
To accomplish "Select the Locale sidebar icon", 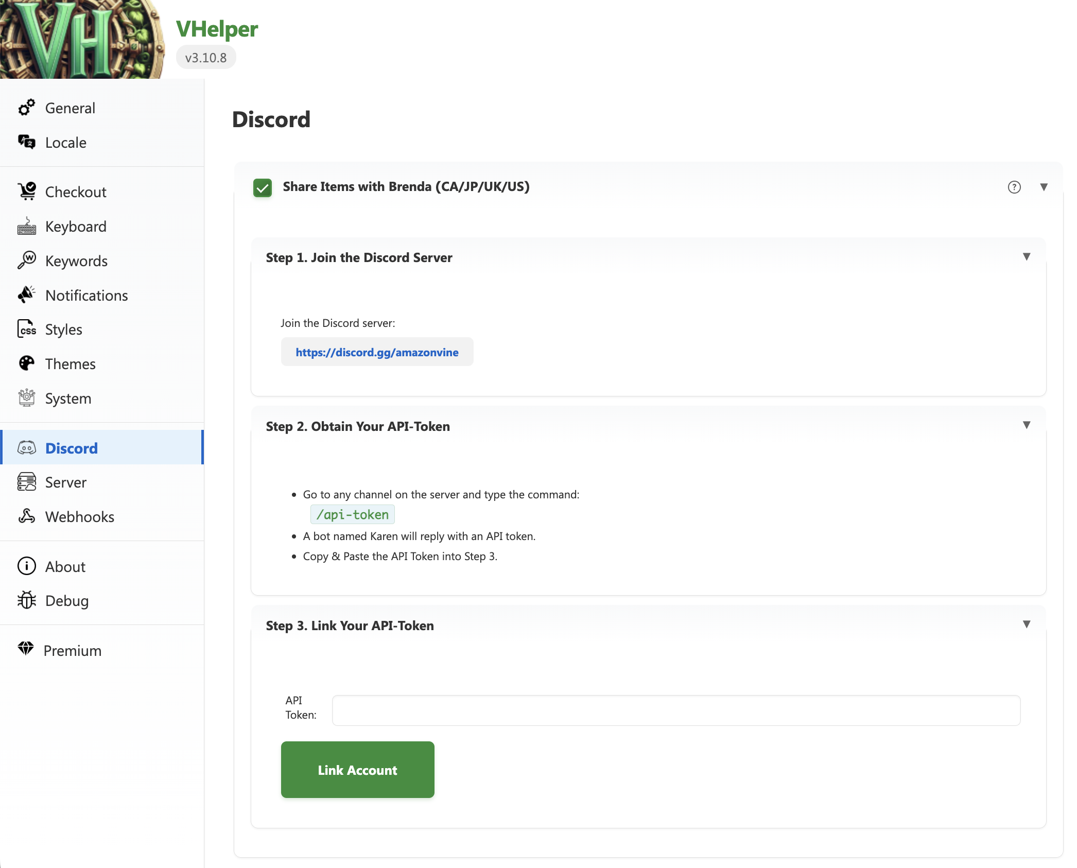I will (x=26, y=142).
